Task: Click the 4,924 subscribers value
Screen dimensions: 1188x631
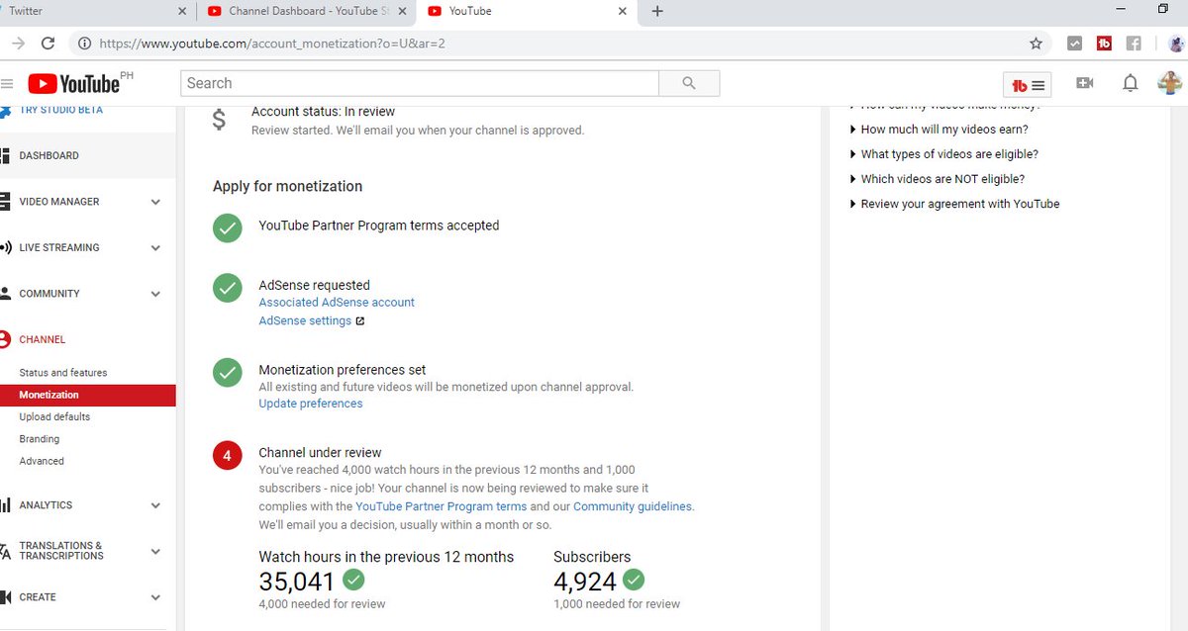Action: click(585, 581)
